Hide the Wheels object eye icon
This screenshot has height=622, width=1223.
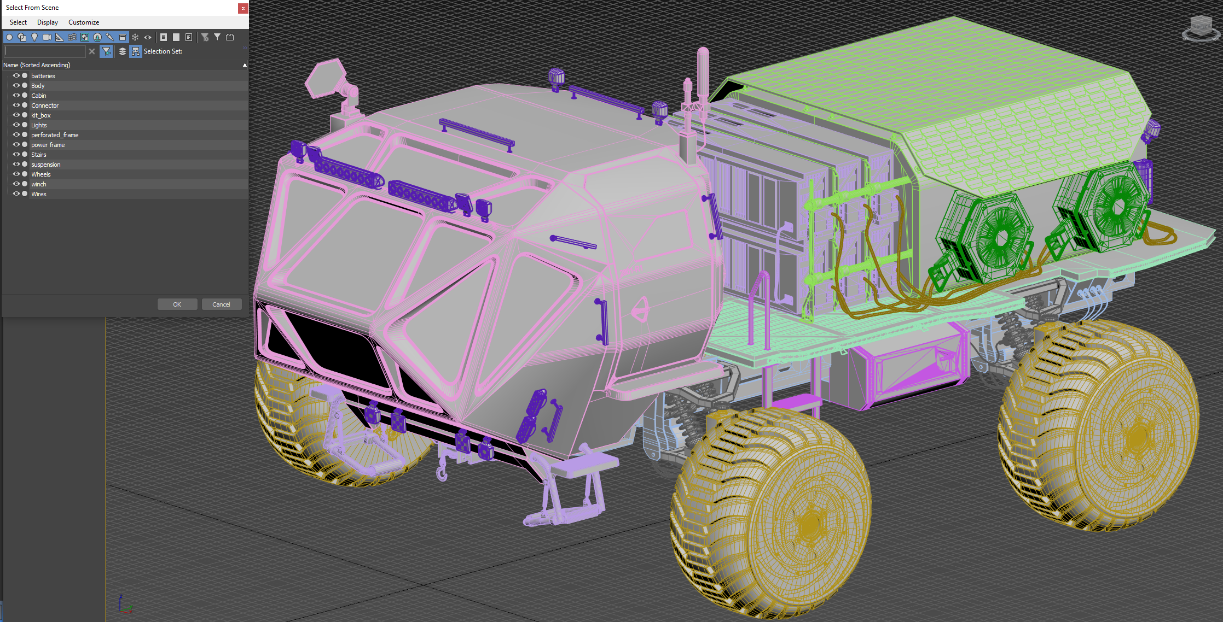point(16,174)
